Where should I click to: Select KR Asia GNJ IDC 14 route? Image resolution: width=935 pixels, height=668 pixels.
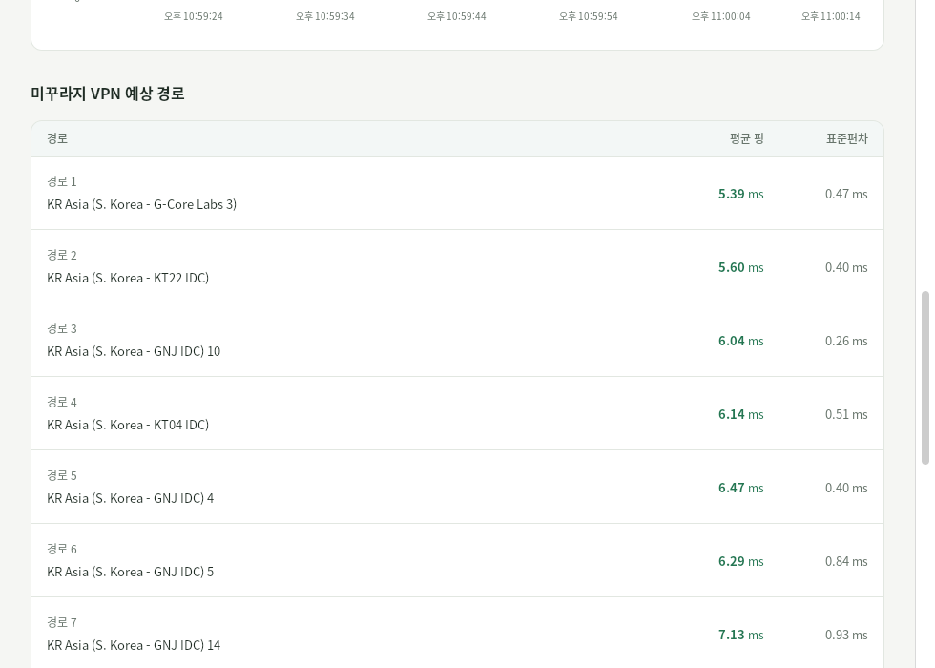click(x=134, y=645)
